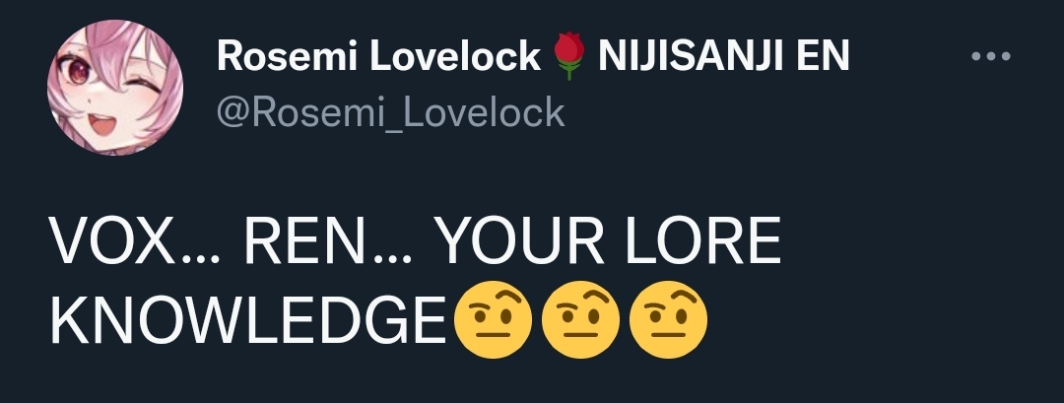Screen dimensions: 1064x403
Task: Open the @Rosemi_Lovelock handle link
Action: [390, 112]
